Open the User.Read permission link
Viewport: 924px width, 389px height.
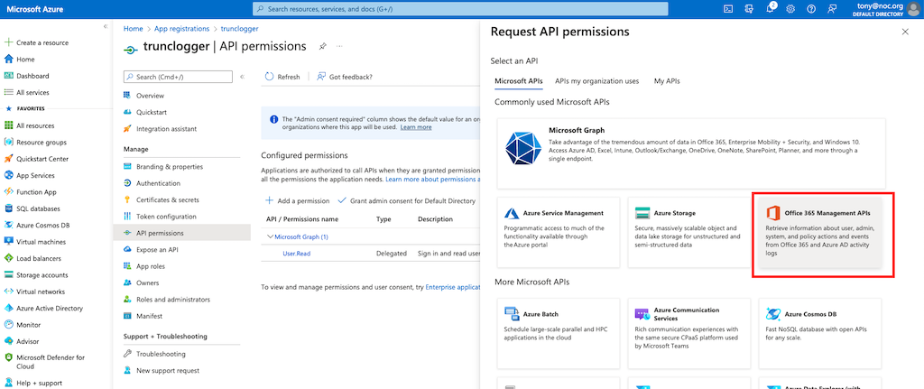[x=296, y=254]
